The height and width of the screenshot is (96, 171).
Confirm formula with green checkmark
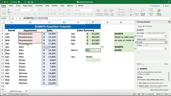(x=16, y=18)
